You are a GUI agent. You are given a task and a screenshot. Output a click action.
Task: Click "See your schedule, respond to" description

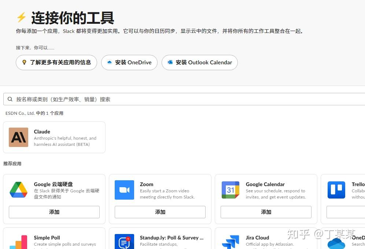click(275, 191)
